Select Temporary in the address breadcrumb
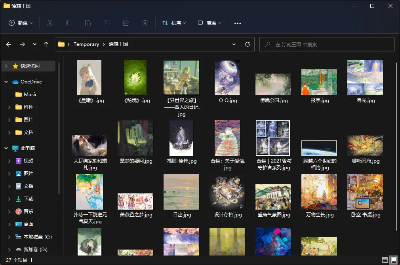The width and height of the screenshot is (400, 265). click(86, 44)
